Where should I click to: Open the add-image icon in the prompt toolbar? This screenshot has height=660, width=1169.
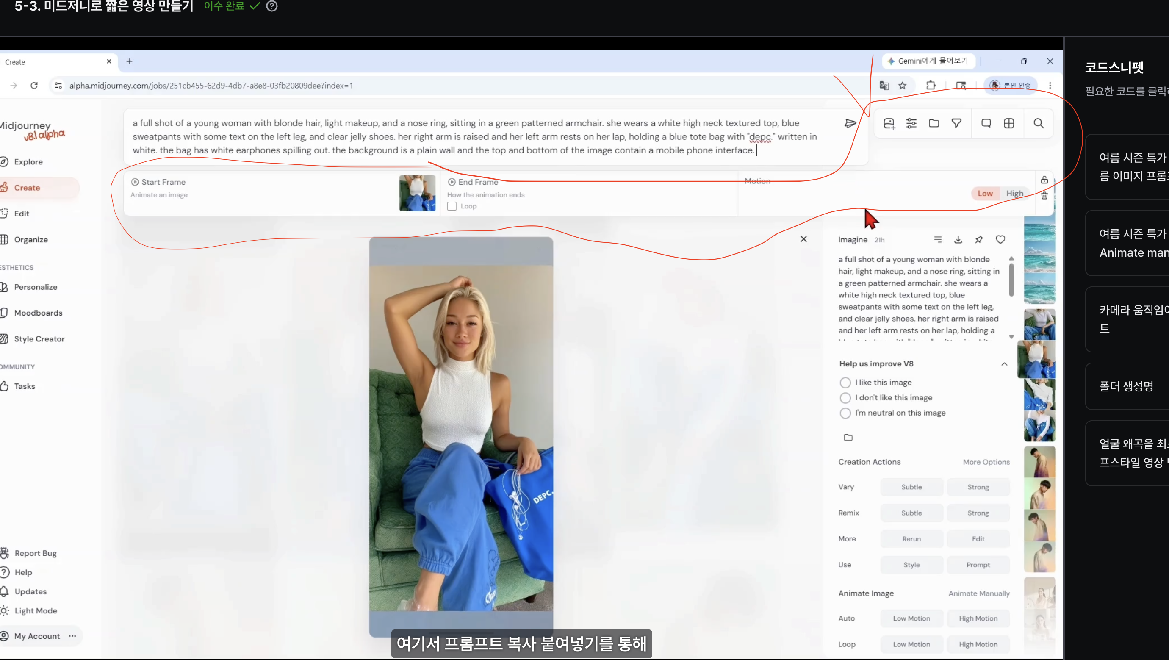pos(889,123)
